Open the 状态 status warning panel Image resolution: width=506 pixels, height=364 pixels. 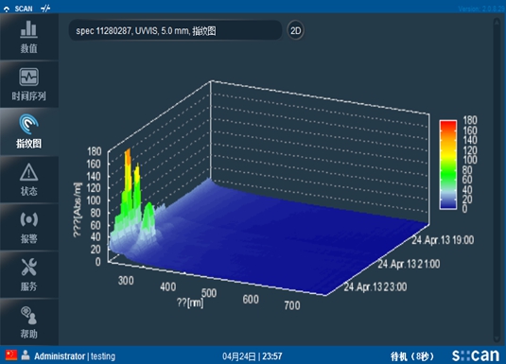click(x=29, y=179)
